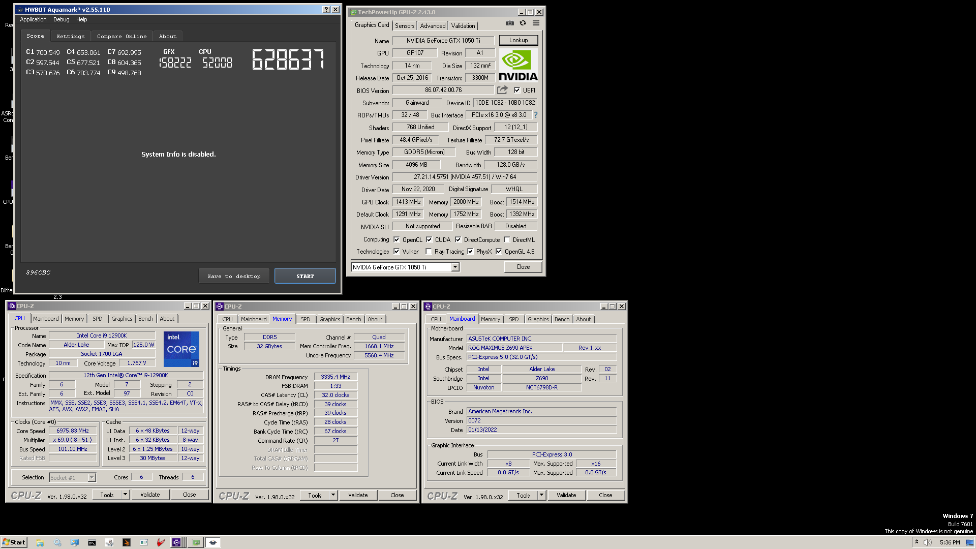Click the white window taskbar icon
The image size is (976, 549).
[144, 542]
